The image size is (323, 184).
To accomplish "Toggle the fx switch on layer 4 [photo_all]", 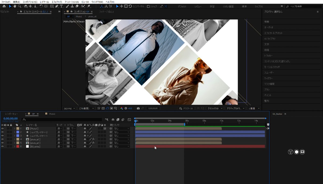I will (93, 139).
